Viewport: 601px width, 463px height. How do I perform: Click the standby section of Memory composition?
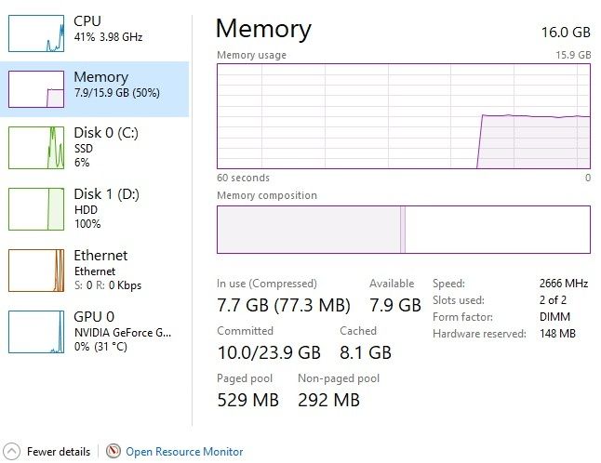click(x=497, y=230)
